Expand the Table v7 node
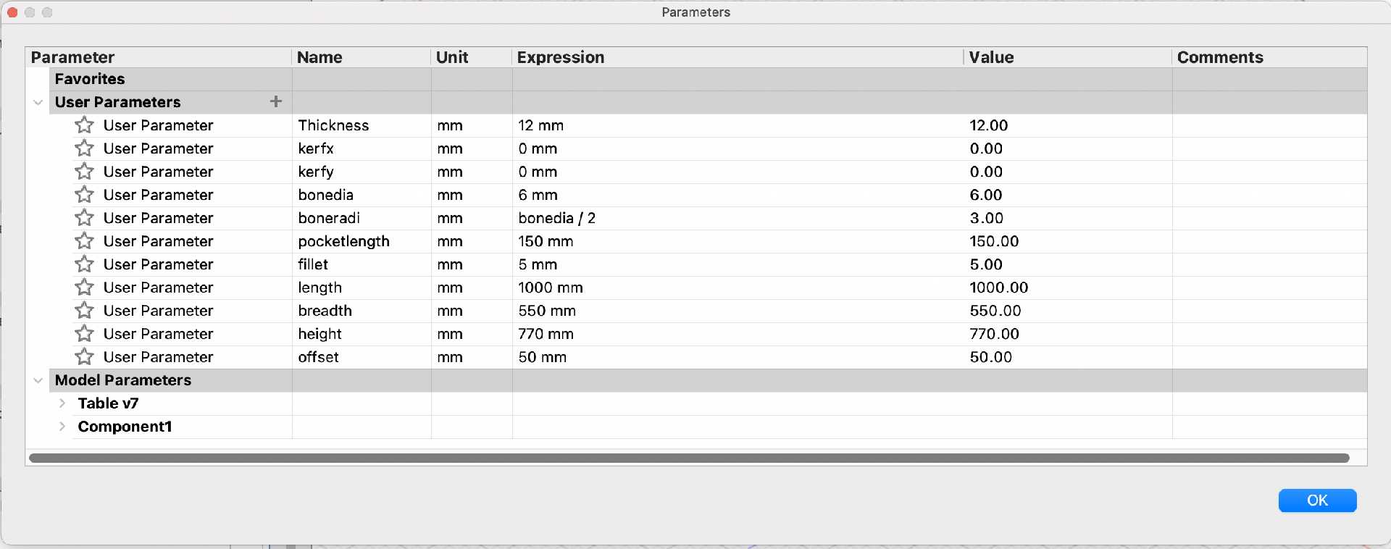The height and width of the screenshot is (549, 1391). [62, 403]
